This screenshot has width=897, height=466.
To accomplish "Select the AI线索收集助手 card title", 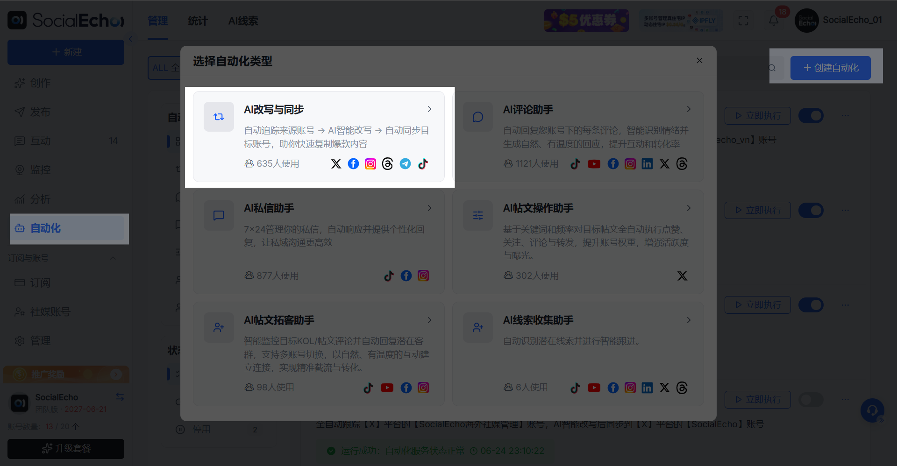I will click(538, 320).
